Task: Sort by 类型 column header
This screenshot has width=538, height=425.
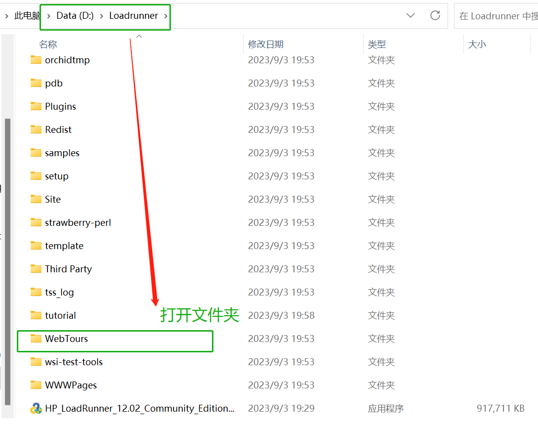Action: [377, 44]
